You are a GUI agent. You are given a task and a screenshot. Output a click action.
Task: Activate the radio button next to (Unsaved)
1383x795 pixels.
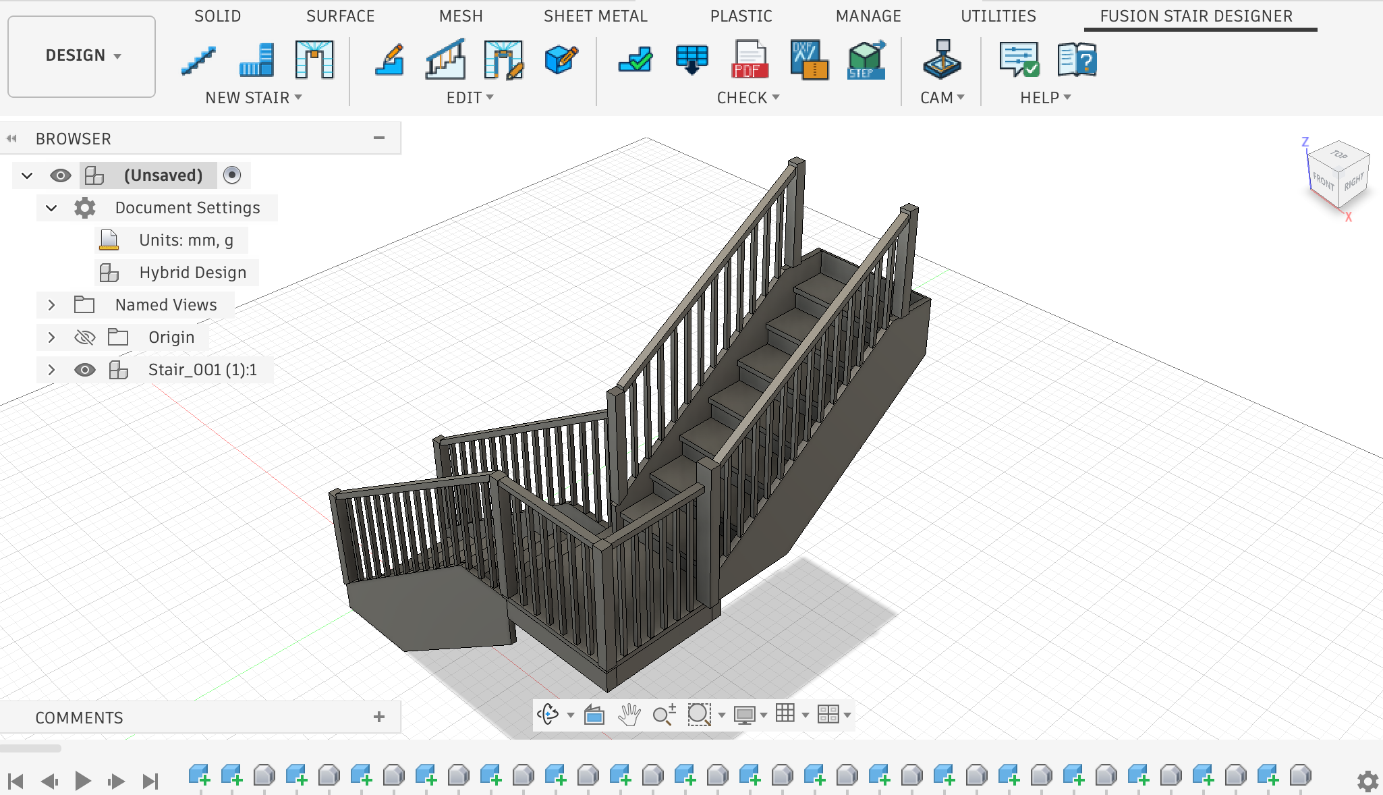[232, 175]
